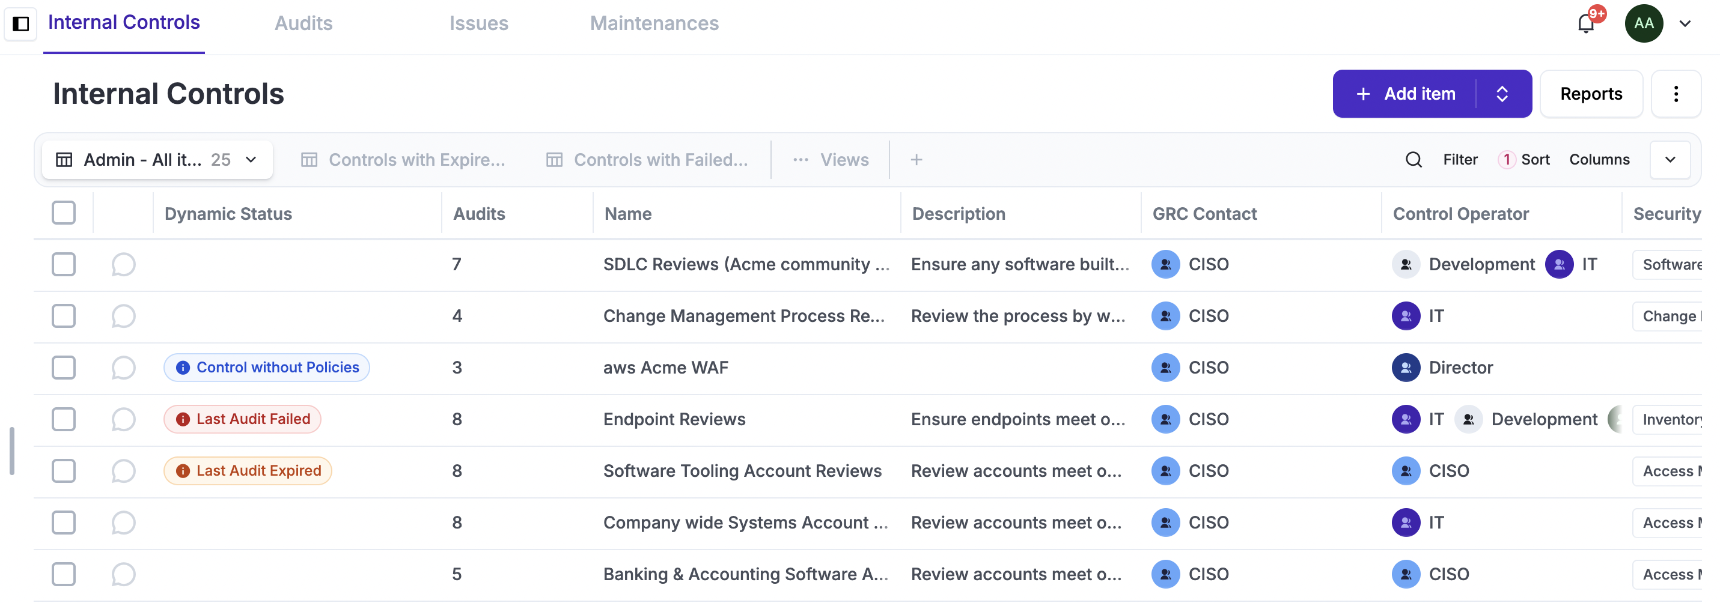Open comments for Endpoint Reviews row
This screenshot has width=1720, height=603.
tap(124, 419)
